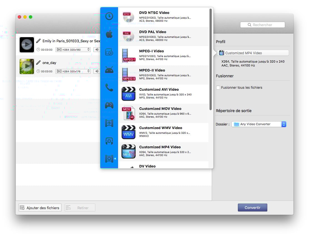Open the Dossier output folder dropdown

point(259,124)
